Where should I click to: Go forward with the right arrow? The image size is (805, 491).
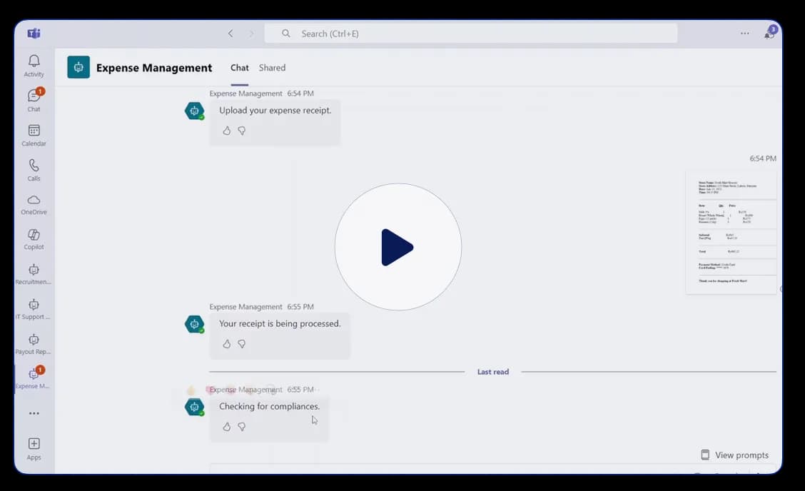251,34
